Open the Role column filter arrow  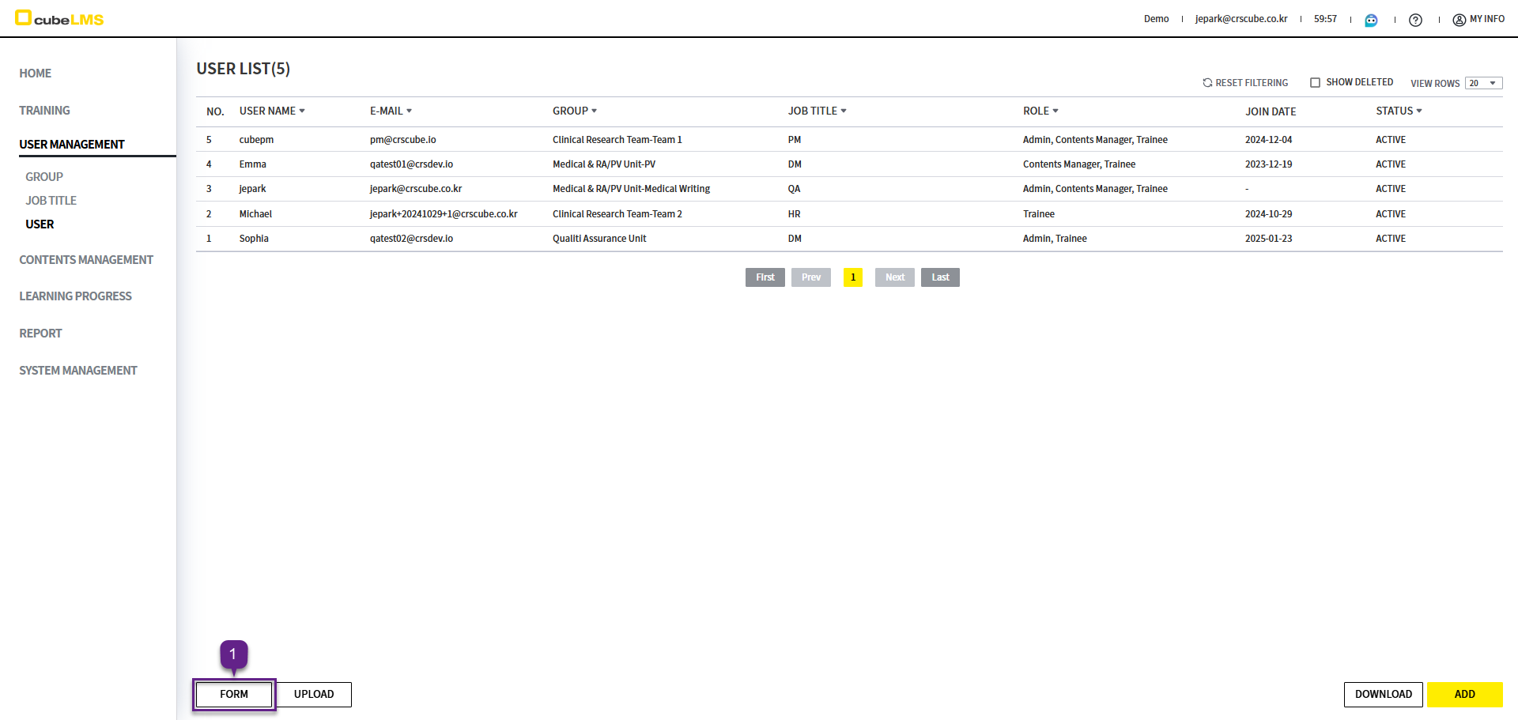click(x=1055, y=111)
